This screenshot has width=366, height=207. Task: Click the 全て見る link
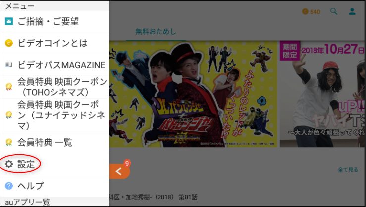click(x=348, y=170)
